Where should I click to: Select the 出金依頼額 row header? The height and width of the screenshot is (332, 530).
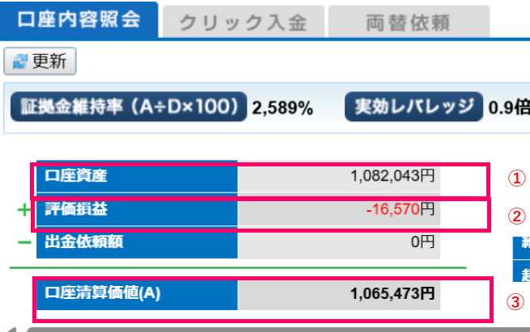tap(138, 241)
